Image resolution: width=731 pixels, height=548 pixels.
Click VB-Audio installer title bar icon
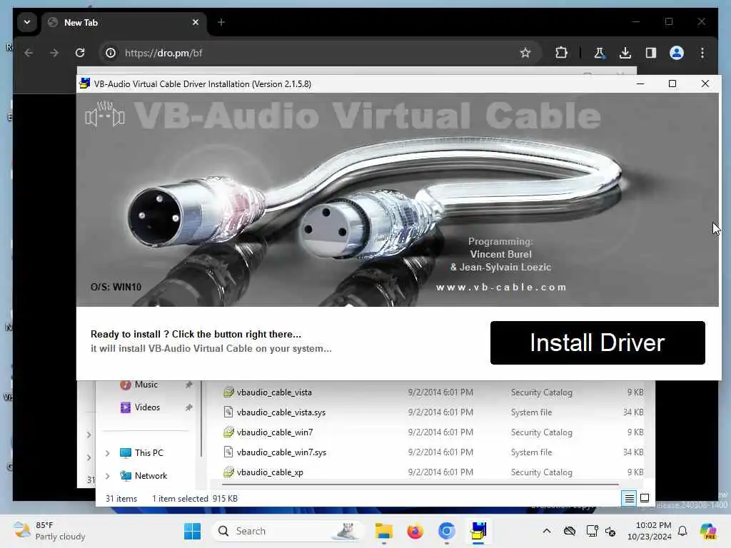(x=85, y=83)
